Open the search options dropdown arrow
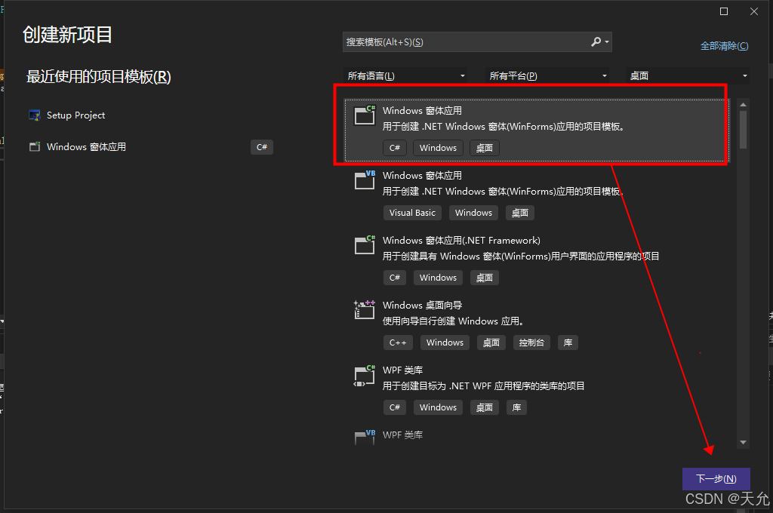This screenshot has height=513, width=773. pos(607,42)
